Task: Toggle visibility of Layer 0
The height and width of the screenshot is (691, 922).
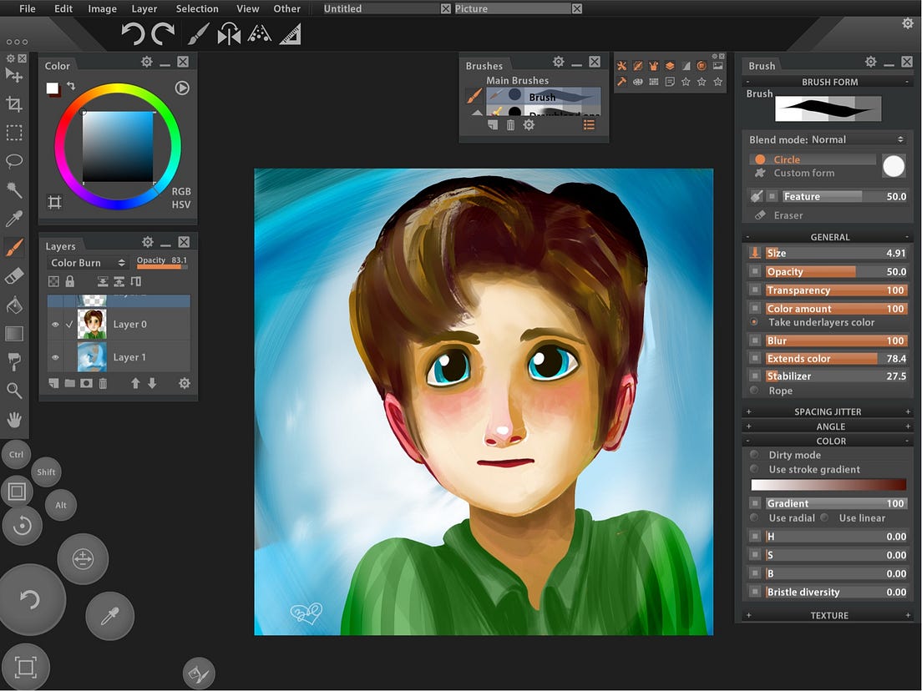Action: 55,325
